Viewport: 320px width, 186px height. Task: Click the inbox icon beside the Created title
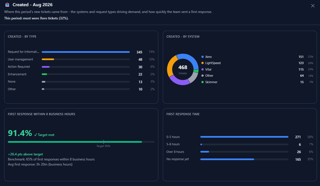tap(7, 4)
